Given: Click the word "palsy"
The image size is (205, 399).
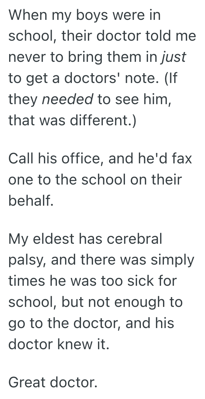Looking at the screenshot, I should pos(27,261).
